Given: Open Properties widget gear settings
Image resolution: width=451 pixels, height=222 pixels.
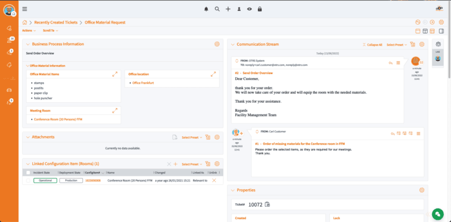Looking at the screenshot, I should click(x=422, y=190).
